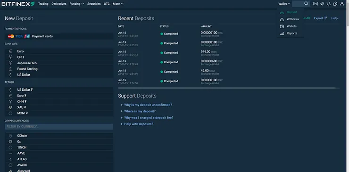Collapse the Wallet dropdown menu

284,4
